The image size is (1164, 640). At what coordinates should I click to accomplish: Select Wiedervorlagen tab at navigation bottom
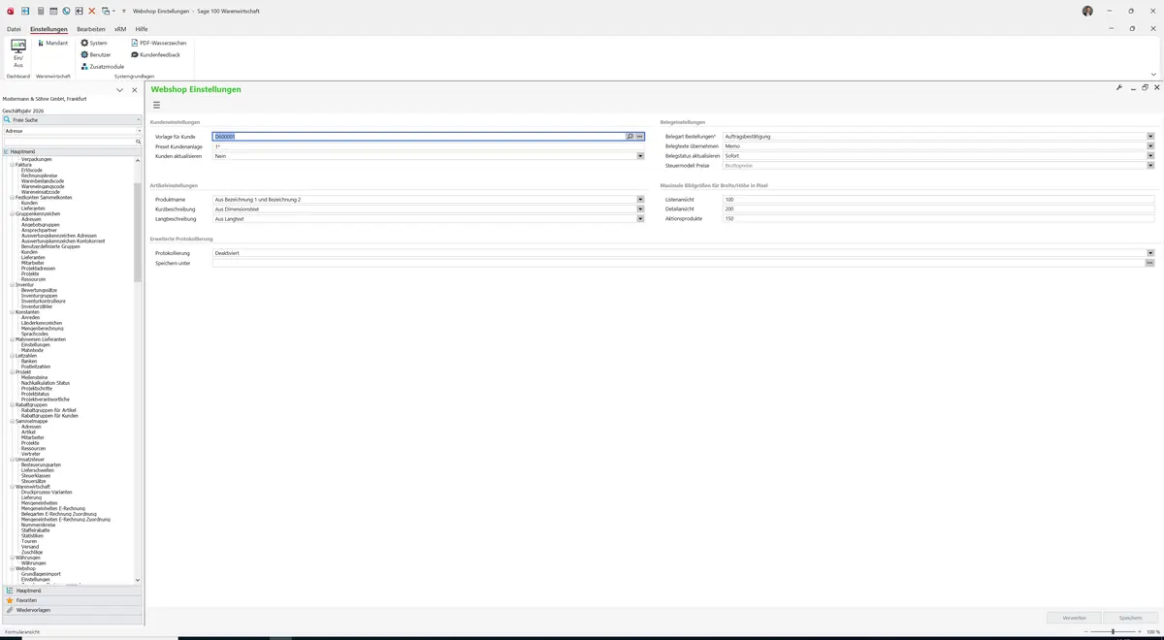click(x=72, y=610)
